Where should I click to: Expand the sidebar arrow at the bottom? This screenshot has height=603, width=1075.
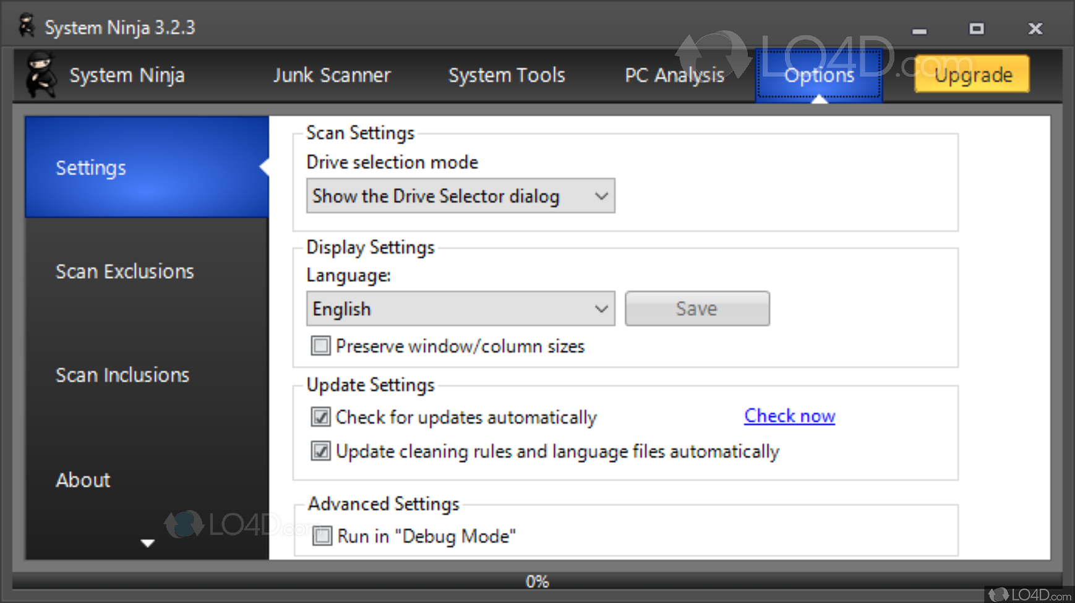click(147, 543)
